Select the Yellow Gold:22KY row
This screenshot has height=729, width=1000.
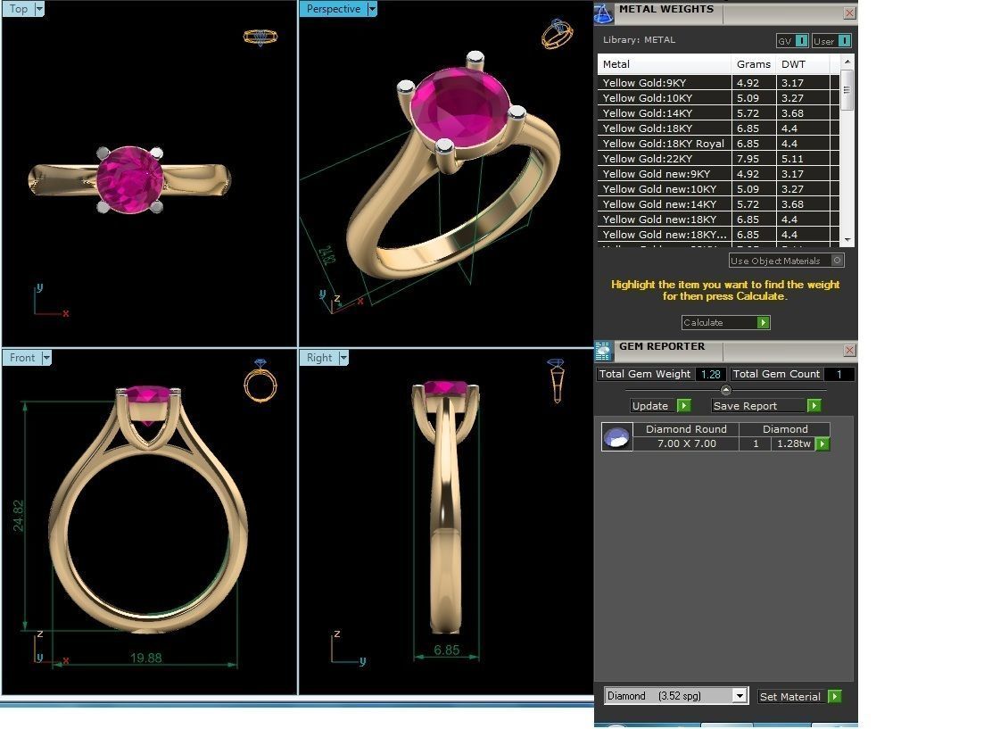(x=718, y=159)
